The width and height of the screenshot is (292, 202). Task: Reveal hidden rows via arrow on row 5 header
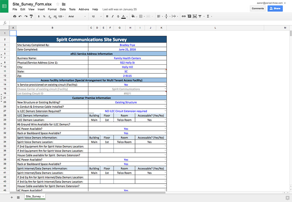[2, 54]
